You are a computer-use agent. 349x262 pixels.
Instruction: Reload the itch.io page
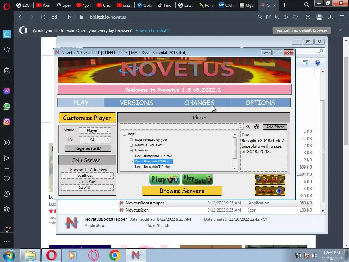[43, 17]
